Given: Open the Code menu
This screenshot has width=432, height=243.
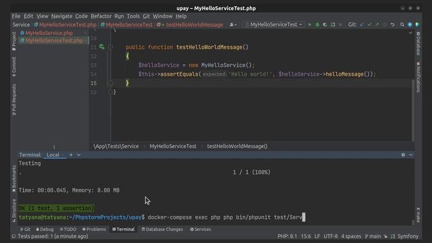Looking at the screenshot, I should 81,16.
